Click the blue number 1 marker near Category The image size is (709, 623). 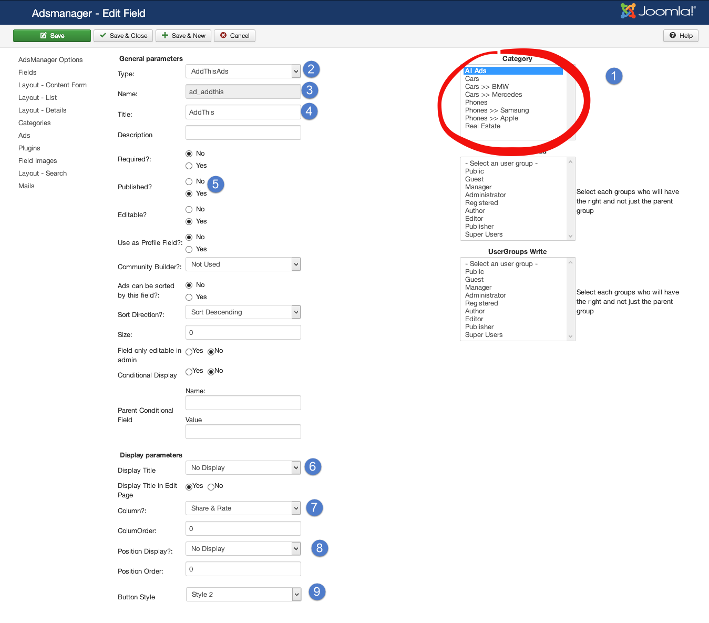(613, 76)
